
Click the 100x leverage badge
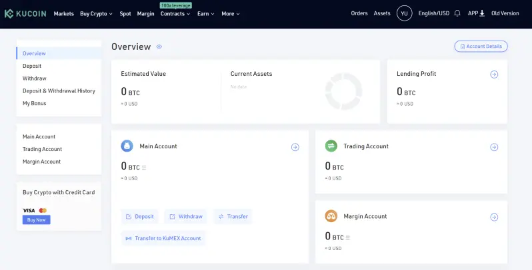(176, 5)
